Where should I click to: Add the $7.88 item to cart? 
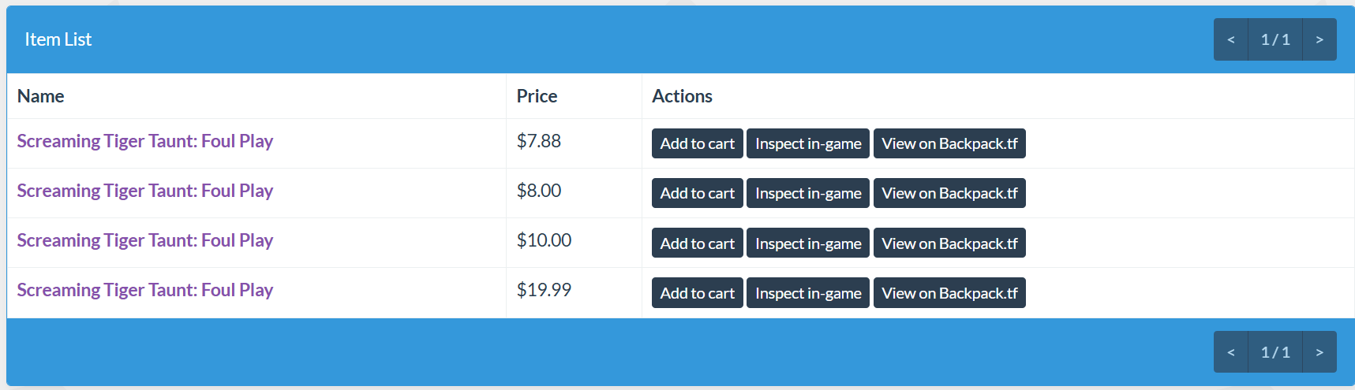[697, 143]
